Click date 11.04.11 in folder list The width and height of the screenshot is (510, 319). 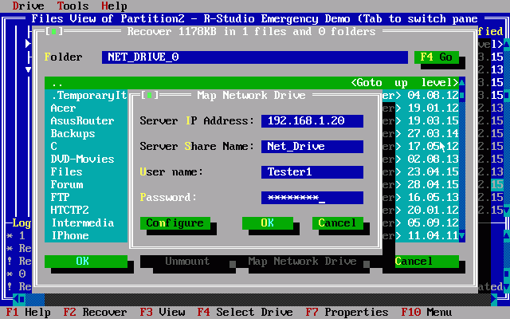(433, 236)
